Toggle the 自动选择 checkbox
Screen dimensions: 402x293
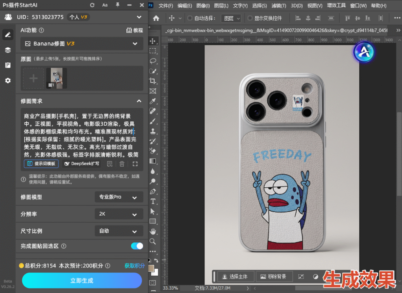click(190, 18)
